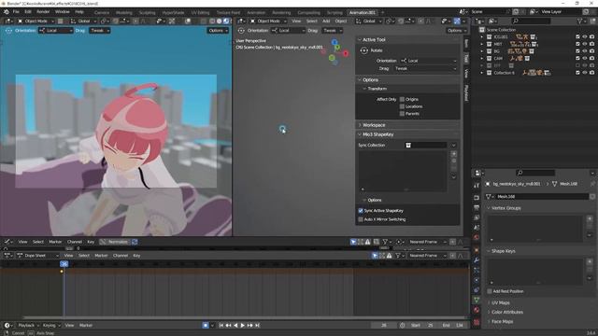Open Orientation Local dropdown in Active Tool panel
The width and height of the screenshot is (598, 336).
pyautogui.click(x=428, y=61)
